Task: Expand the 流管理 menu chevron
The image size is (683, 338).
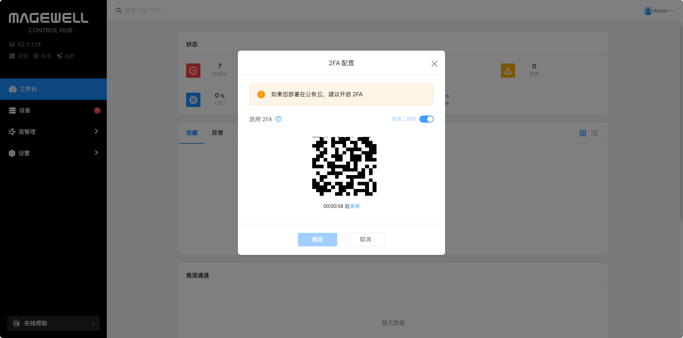Action: pyautogui.click(x=96, y=132)
